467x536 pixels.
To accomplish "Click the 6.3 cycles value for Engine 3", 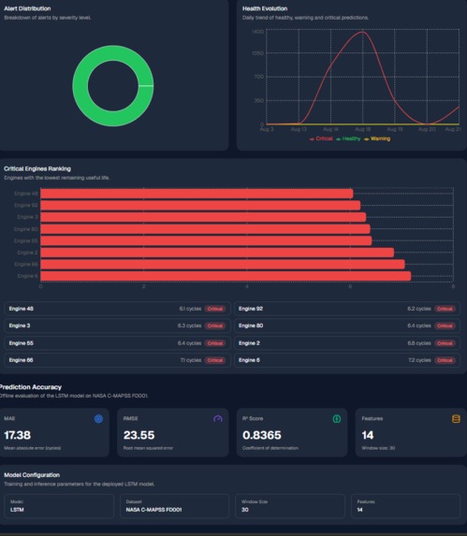I will point(189,326).
